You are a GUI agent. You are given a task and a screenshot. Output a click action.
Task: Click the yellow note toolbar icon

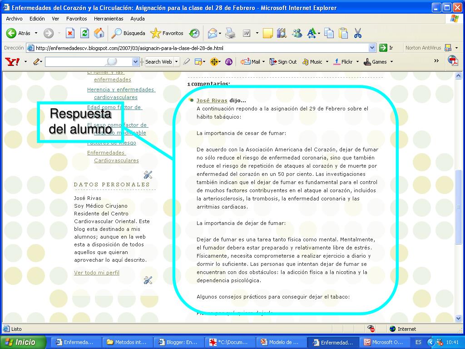[268, 33]
